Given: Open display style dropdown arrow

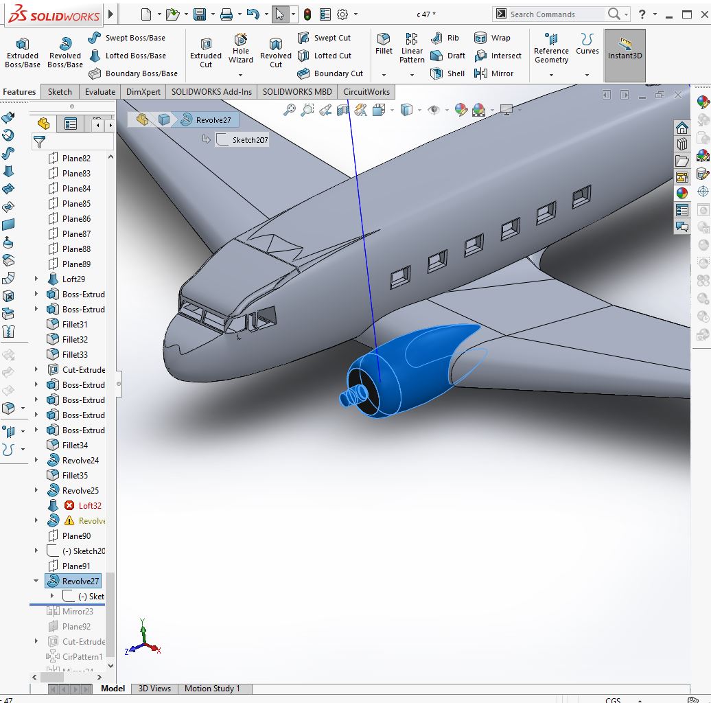Looking at the screenshot, I should click(419, 110).
